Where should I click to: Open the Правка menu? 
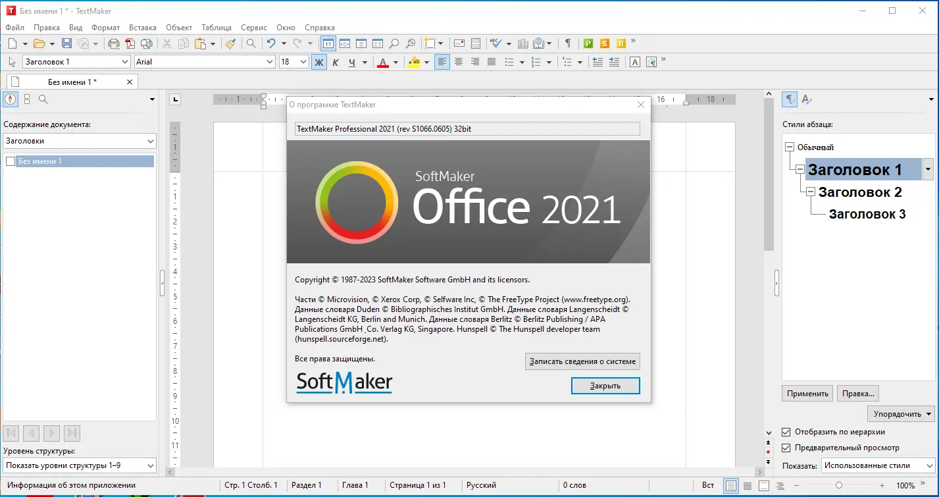(47, 28)
